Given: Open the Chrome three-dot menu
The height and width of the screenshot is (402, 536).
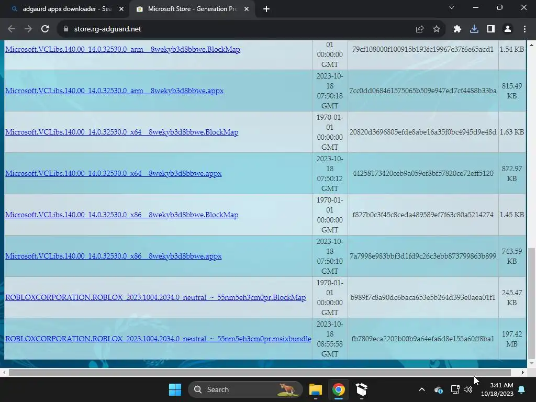Looking at the screenshot, I should click(524, 29).
